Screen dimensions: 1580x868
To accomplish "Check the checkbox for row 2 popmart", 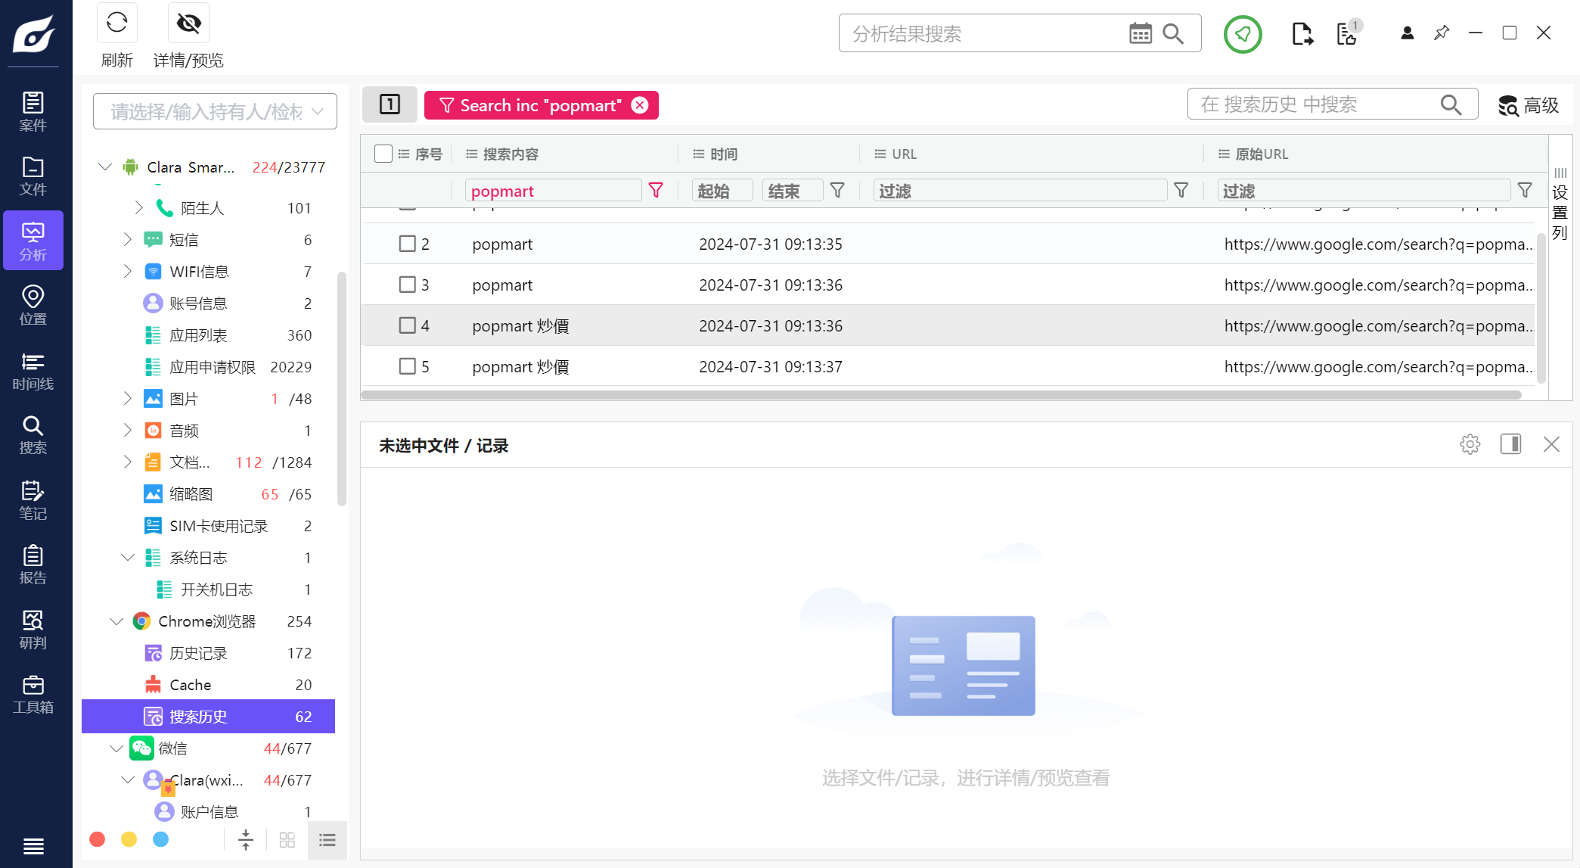I will coord(407,244).
